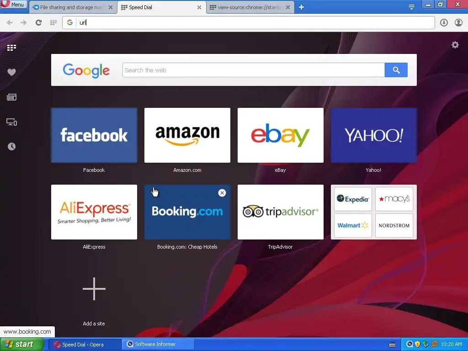Open the user account icon
The image size is (468, 351).
coord(458,23)
